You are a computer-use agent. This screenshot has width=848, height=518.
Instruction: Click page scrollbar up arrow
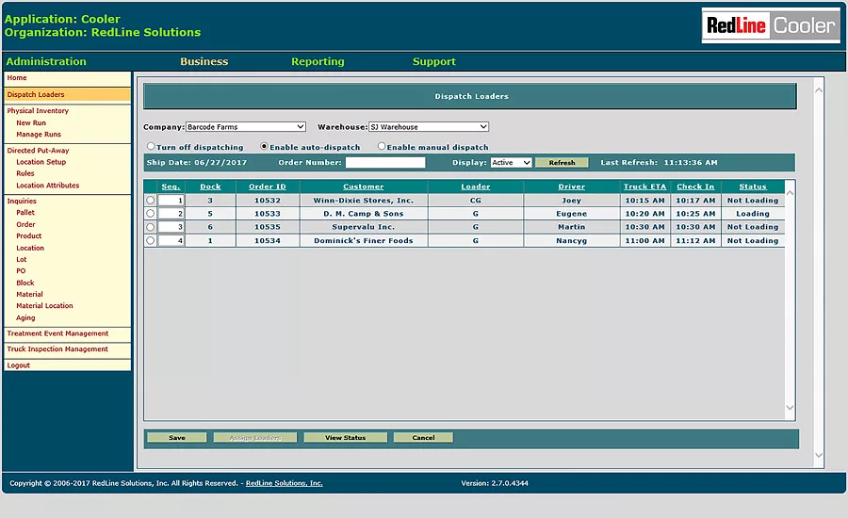(x=819, y=89)
